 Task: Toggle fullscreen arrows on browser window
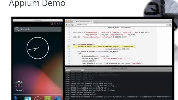point(170,21)
